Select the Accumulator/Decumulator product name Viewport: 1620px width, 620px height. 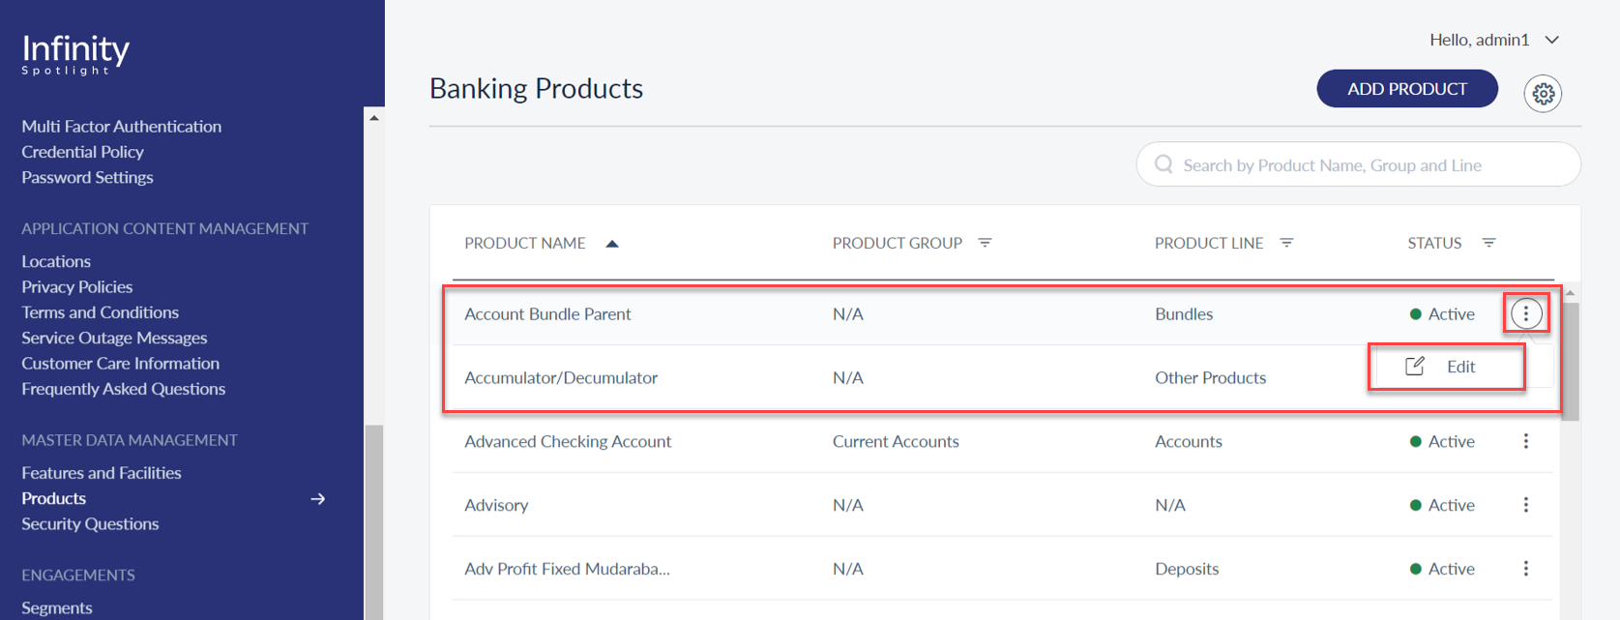561,377
